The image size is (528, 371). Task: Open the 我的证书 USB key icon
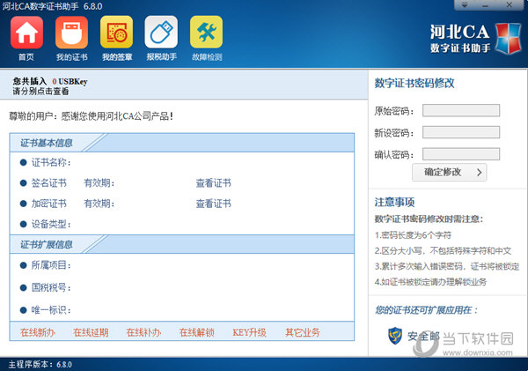pos(72,33)
